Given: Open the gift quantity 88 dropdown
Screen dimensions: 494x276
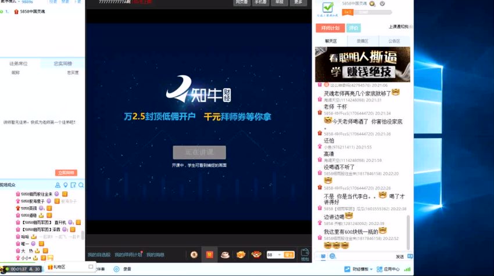Looking at the screenshot, I should [279, 255].
